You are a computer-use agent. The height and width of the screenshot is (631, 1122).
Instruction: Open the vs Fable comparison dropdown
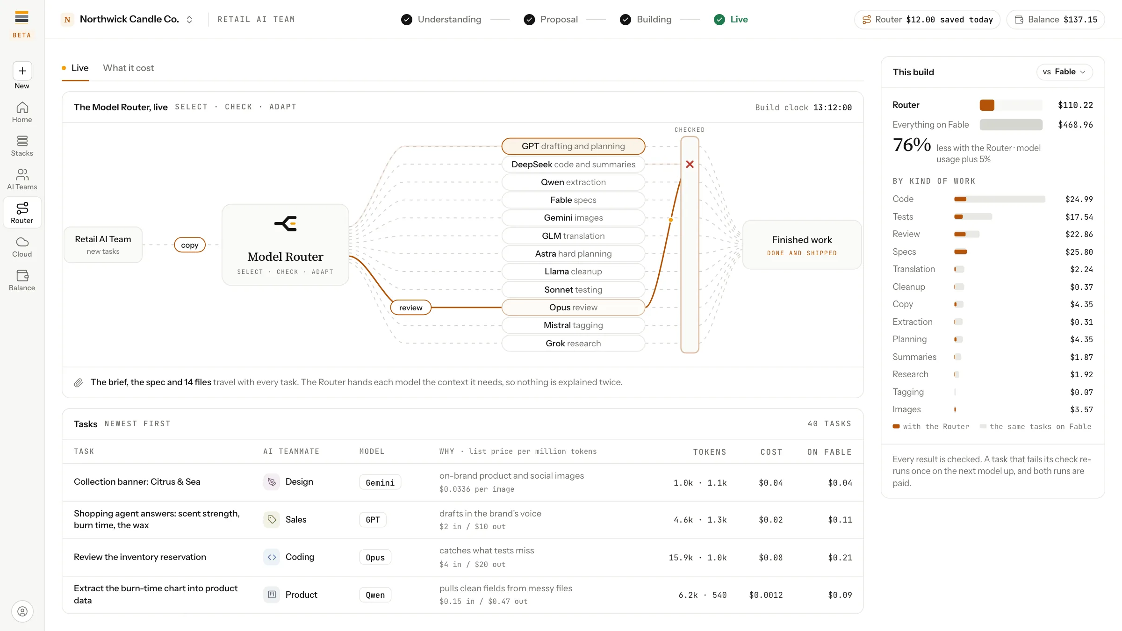click(1064, 72)
